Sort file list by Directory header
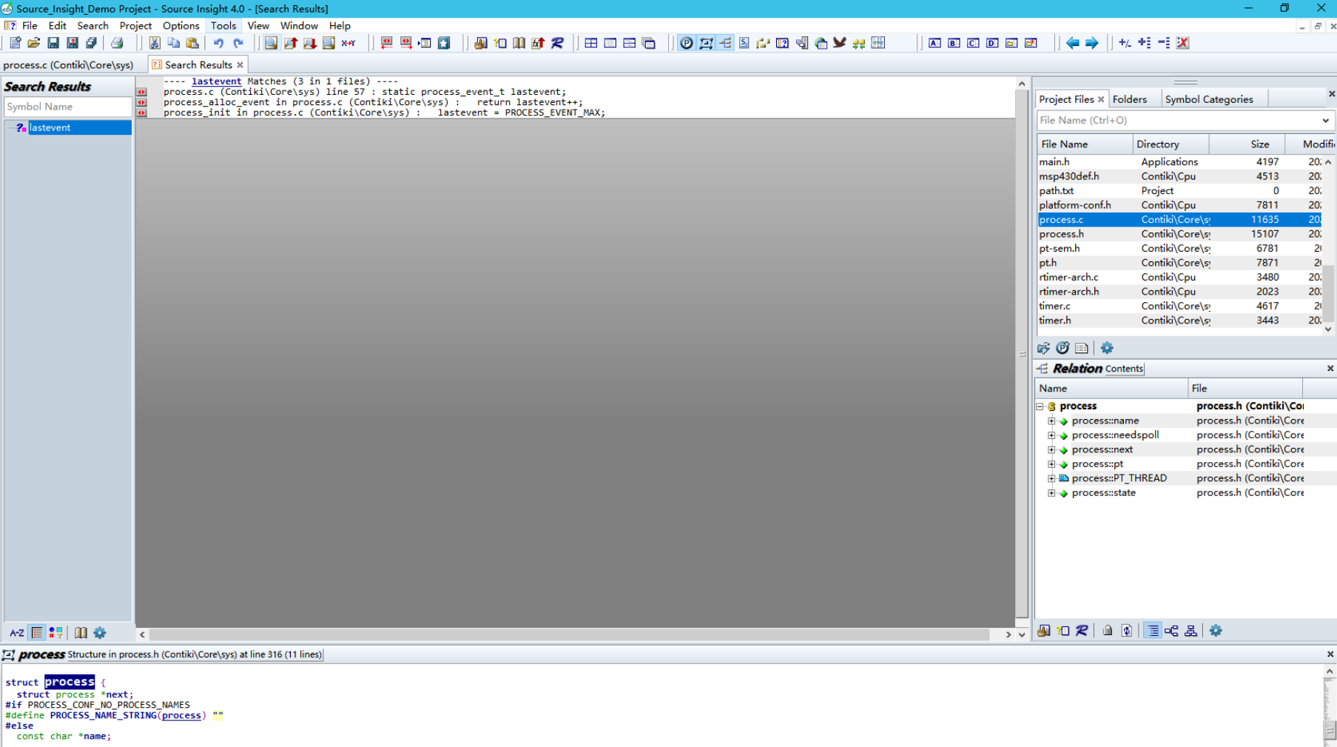 (x=1171, y=144)
